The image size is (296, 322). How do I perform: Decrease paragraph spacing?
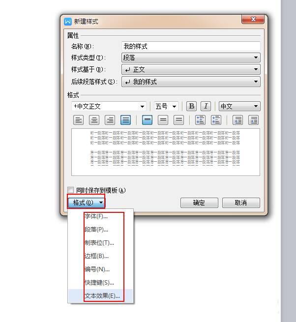(x=216, y=120)
